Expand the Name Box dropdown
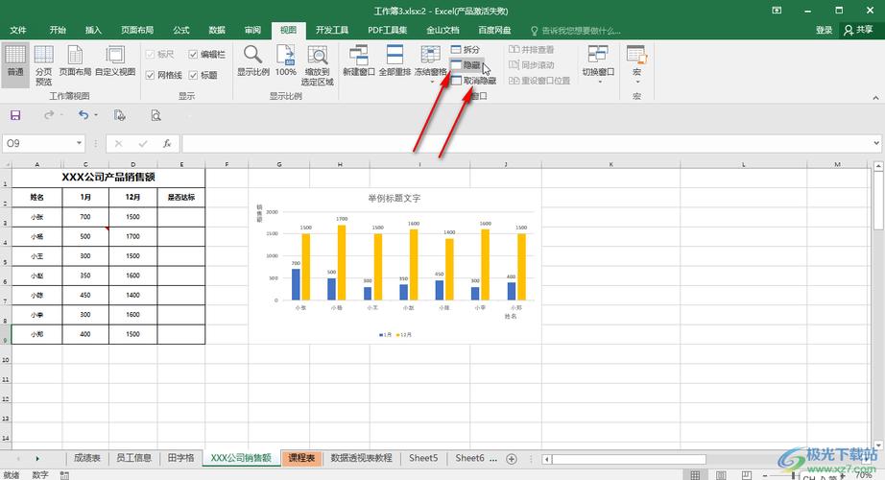The height and width of the screenshot is (480, 885). pyautogui.click(x=79, y=143)
